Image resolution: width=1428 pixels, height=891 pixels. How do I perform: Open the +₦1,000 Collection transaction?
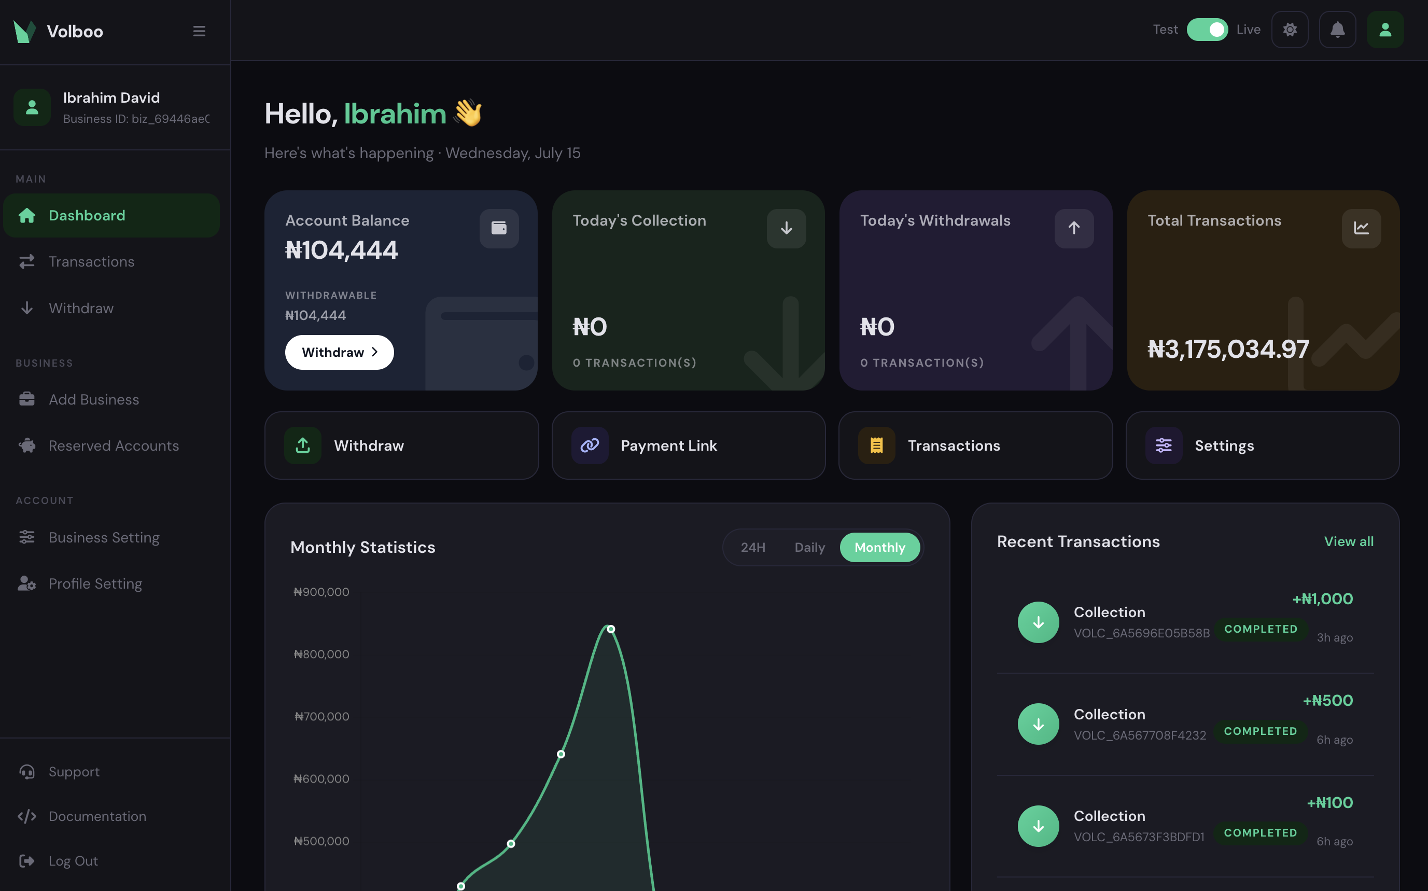(x=1185, y=622)
